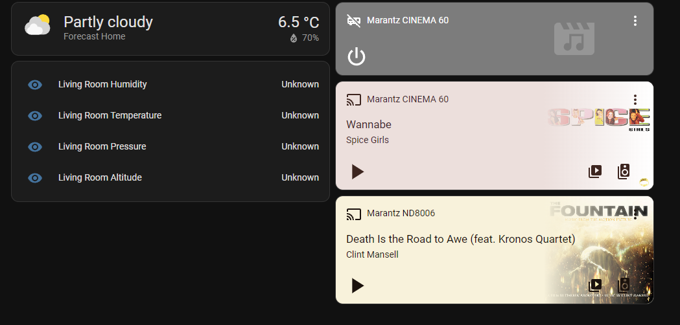The height and width of the screenshot is (325, 680).
Task: Play Wannabe by Spice Girls
Action: pyautogui.click(x=357, y=172)
